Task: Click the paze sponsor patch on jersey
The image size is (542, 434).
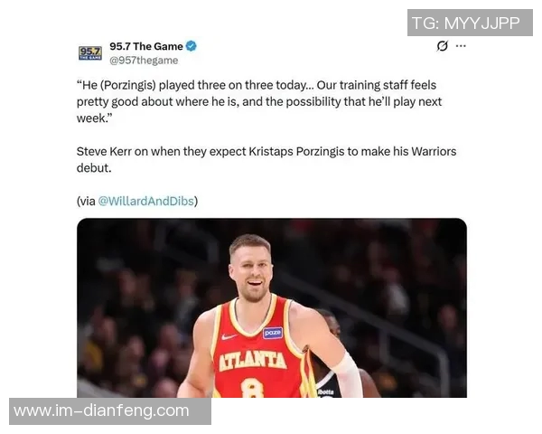Action: tap(273, 333)
